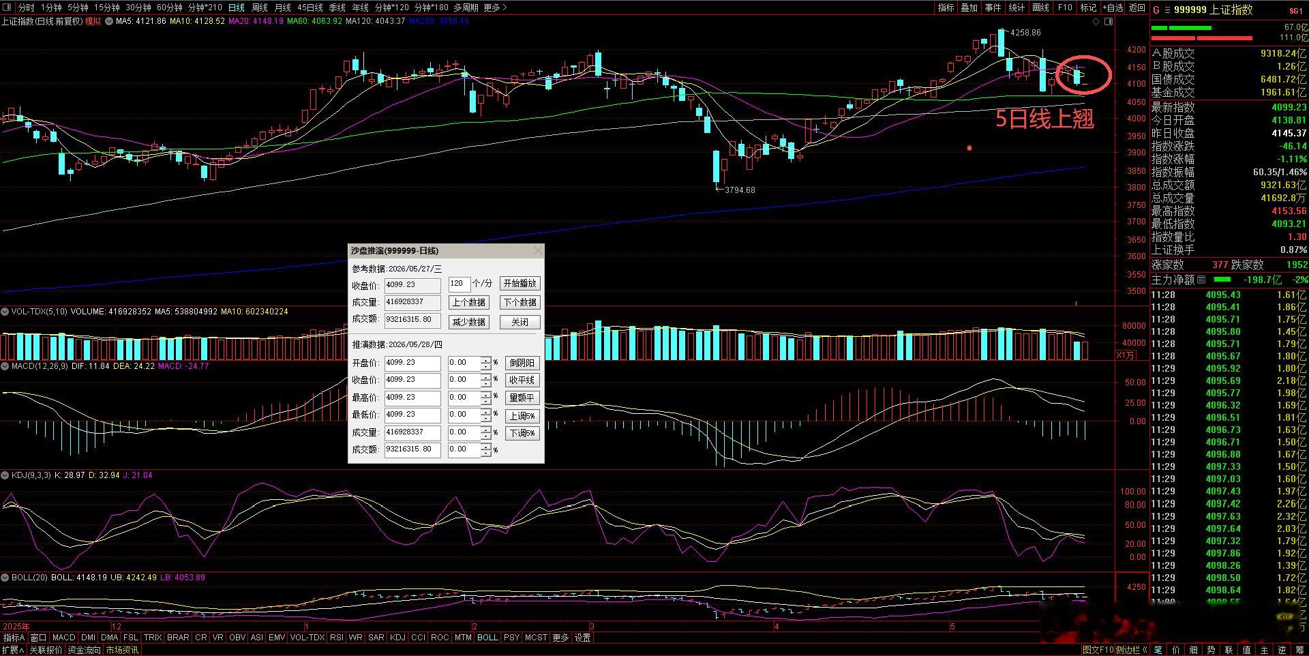This screenshot has height=656, width=1309.
Task: Click the 势 button in bottom-right bar
Action: point(1212,650)
